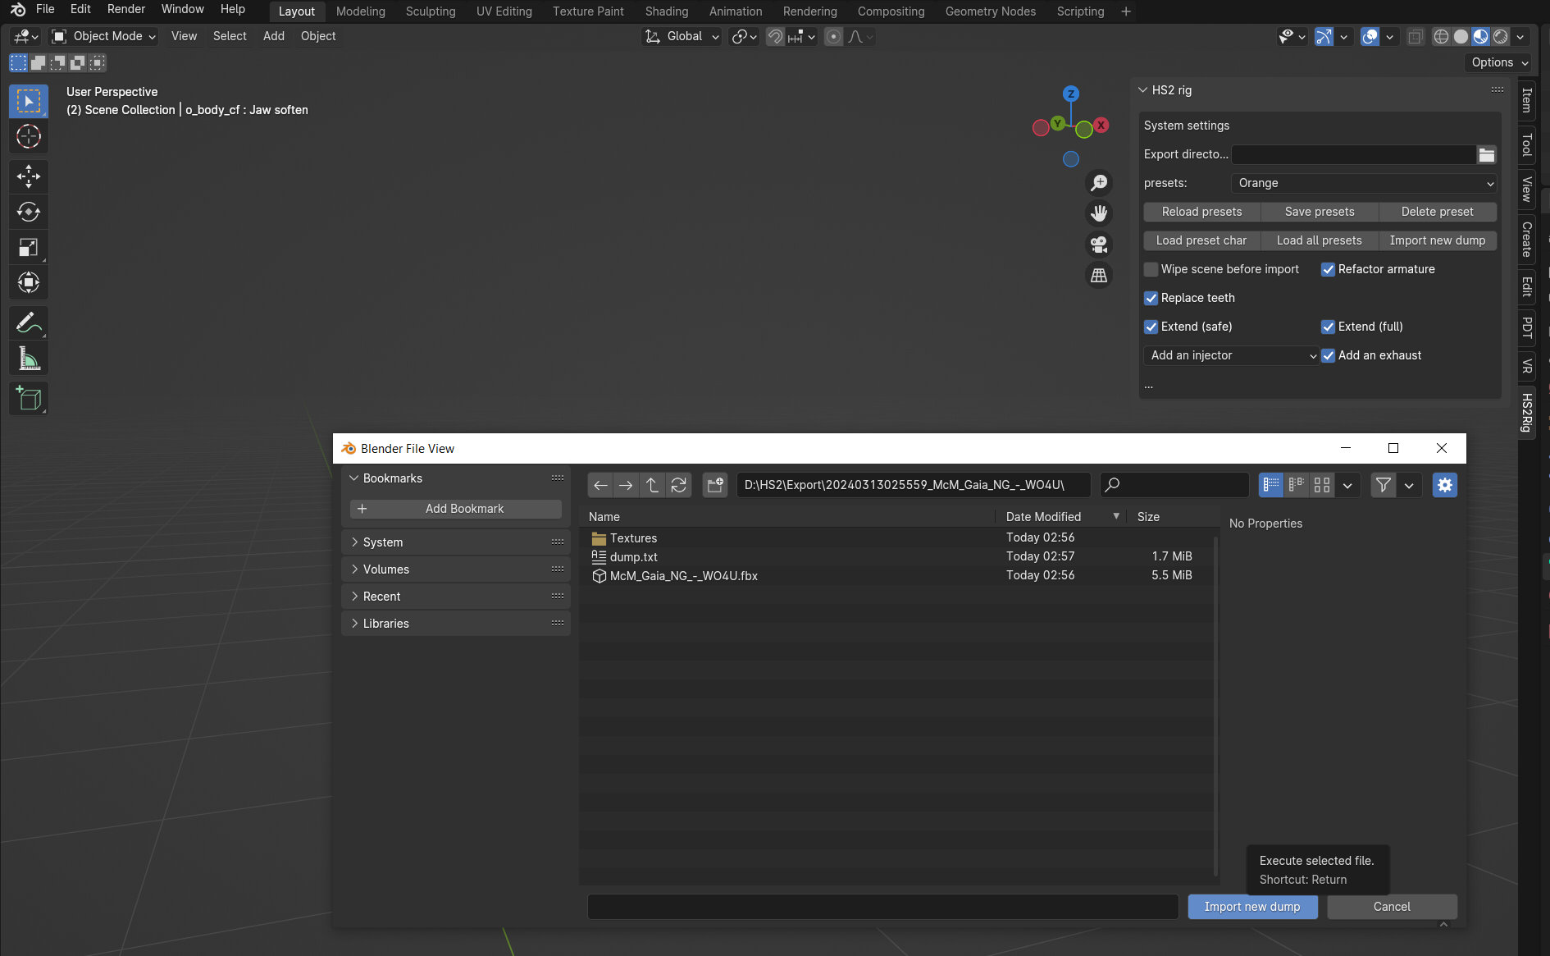Click the viewport zoom magnifier icon
Viewport: 1550px width, 956px height.
(1099, 182)
